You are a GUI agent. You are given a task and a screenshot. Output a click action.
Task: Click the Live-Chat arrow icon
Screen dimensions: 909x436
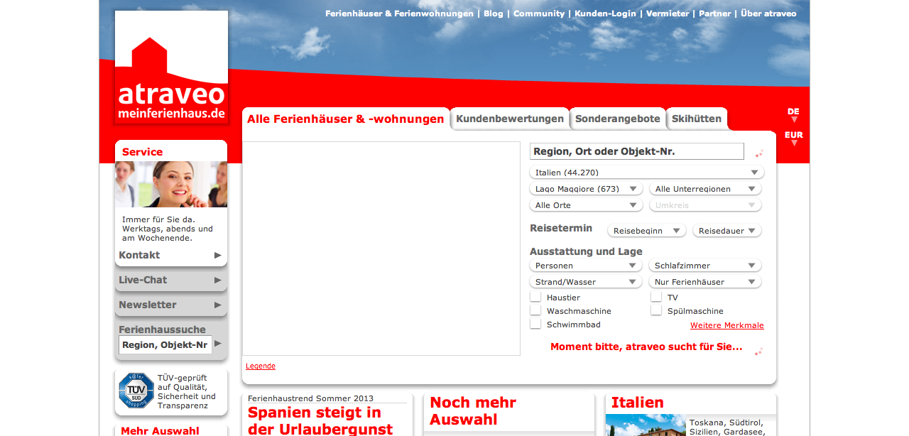click(x=217, y=280)
